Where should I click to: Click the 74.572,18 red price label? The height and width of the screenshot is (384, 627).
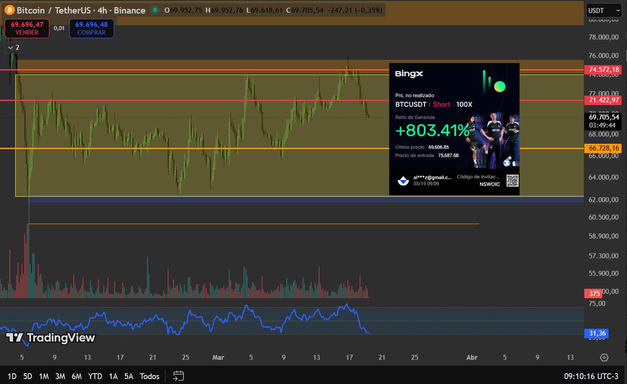[x=603, y=69]
